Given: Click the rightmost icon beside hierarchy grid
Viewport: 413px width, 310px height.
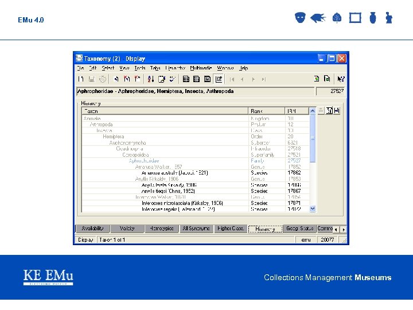Looking at the screenshot, I should tap(337, 111).
